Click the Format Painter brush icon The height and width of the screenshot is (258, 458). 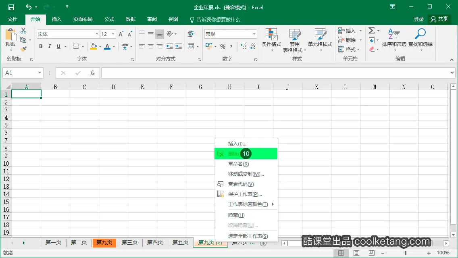(23, 49)
